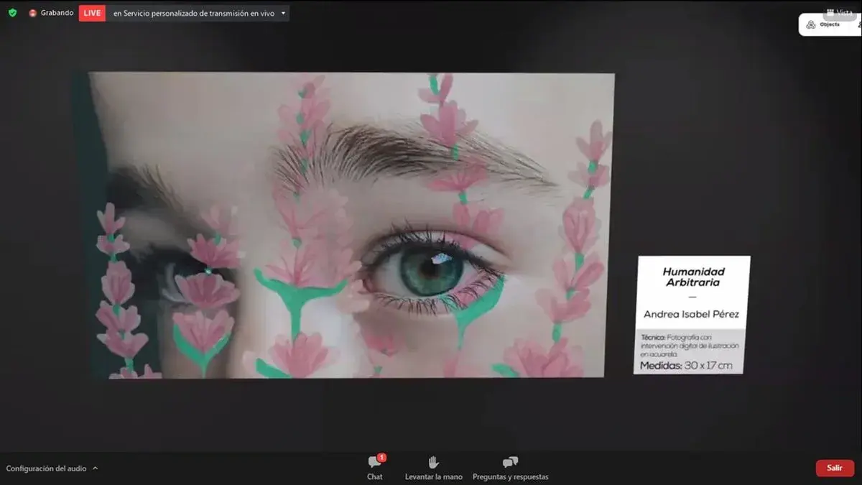Click the Grabando recording status text

(57, 13)
